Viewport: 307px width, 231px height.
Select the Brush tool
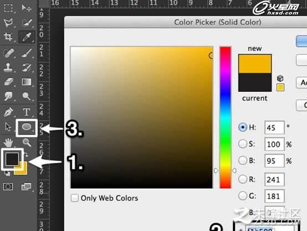[x=27, y=53]
